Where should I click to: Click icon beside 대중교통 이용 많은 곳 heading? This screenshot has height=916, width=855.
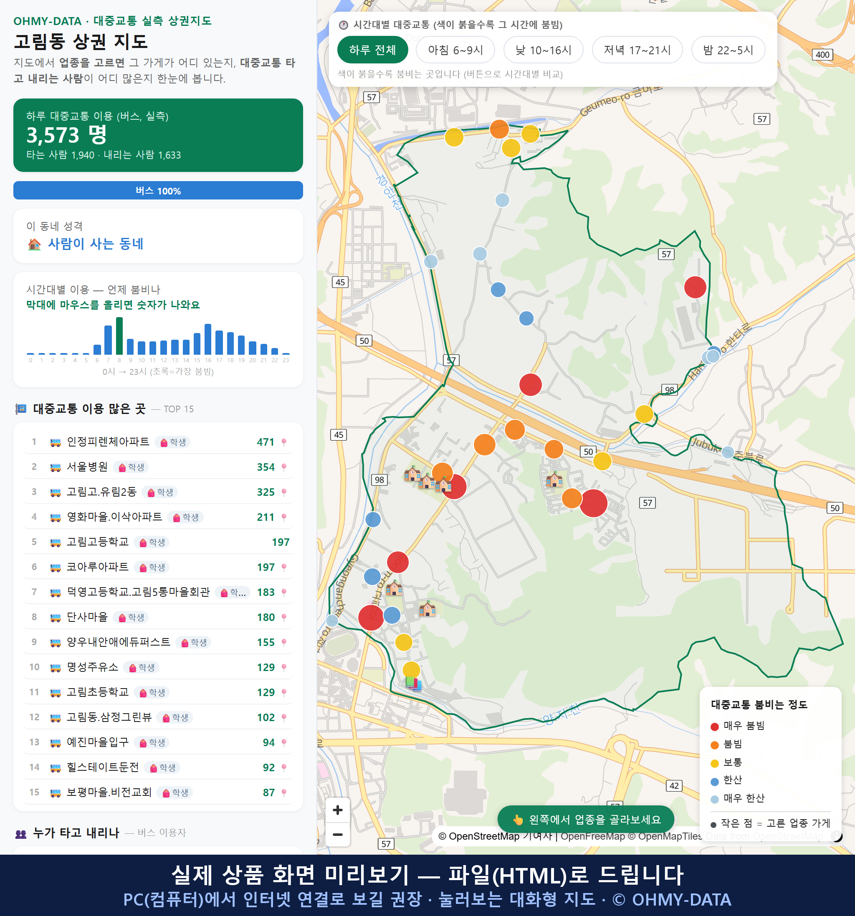[x=21, y=409]
